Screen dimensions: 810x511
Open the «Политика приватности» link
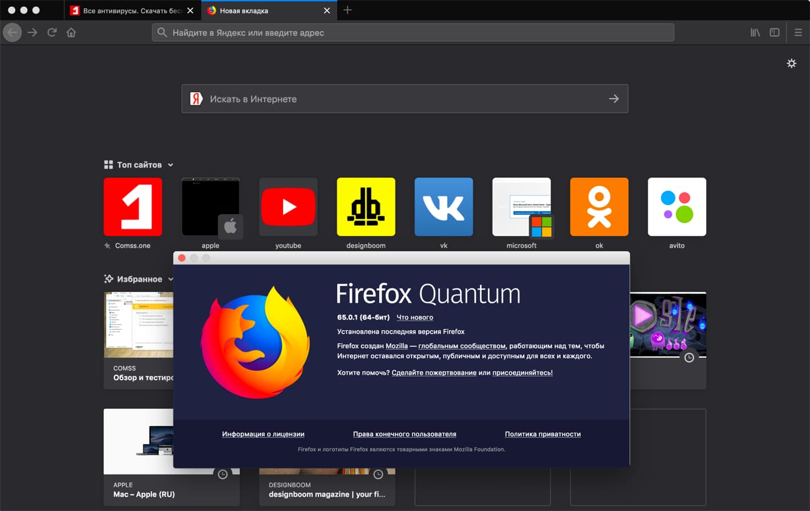(x=542, y=434)
